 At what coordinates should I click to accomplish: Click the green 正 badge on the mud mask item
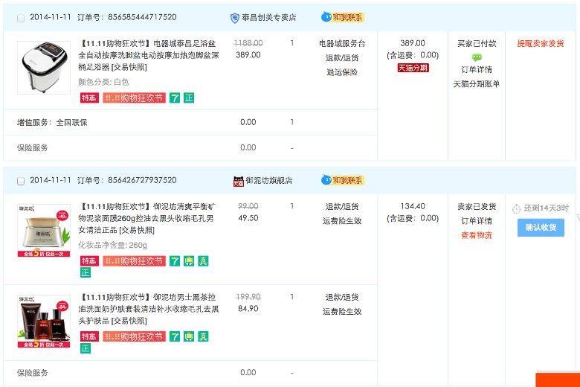point(86,273)
